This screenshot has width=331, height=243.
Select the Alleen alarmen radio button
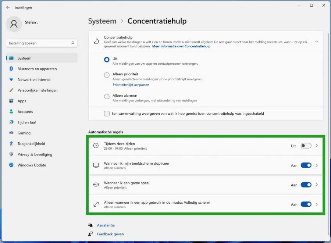107,96
